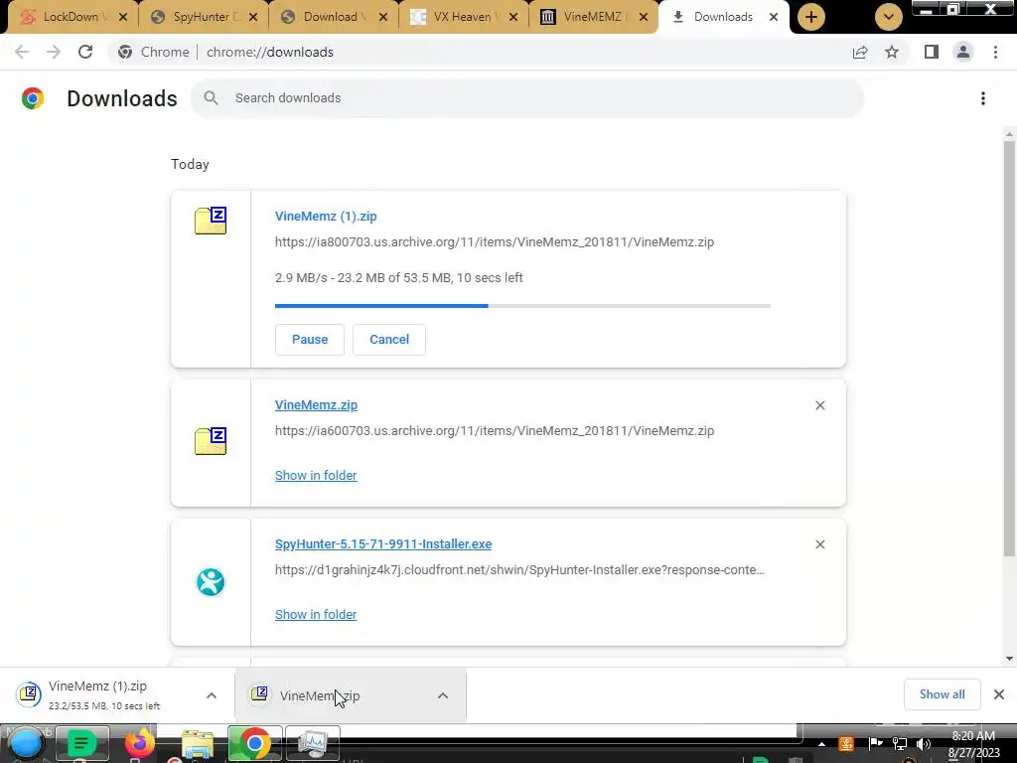Expand options for VineMemz (1).zip shelf item
Screen dimensions: 1017x763
[x=212, y=695]
